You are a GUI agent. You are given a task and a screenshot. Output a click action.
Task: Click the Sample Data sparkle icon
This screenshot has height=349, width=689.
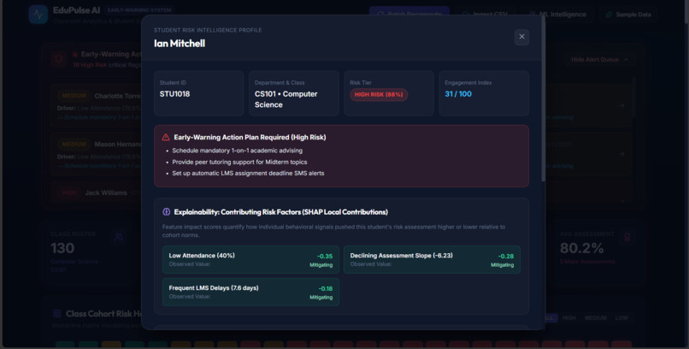pos(609,15)
